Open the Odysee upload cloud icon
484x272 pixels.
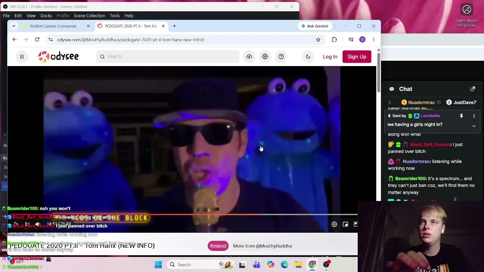(249, 57)
